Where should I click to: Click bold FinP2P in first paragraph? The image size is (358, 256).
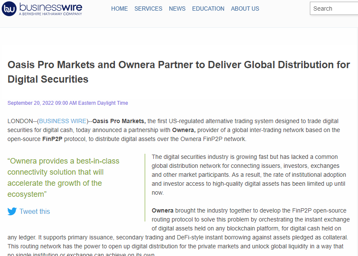[52, 139]
